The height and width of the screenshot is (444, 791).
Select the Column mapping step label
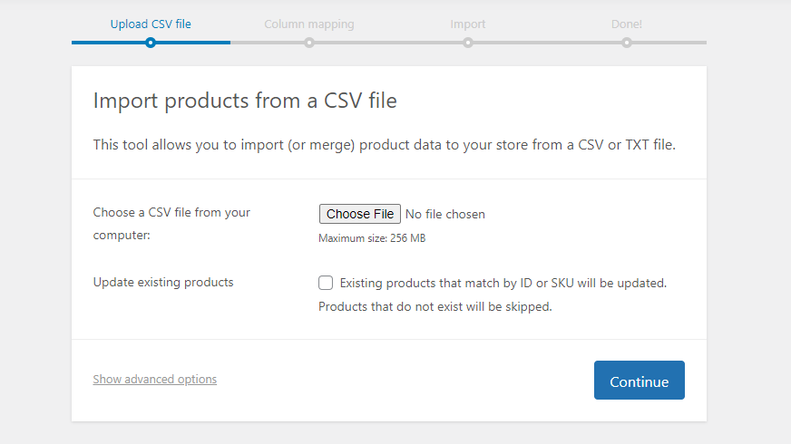click(x=309, y=24)
